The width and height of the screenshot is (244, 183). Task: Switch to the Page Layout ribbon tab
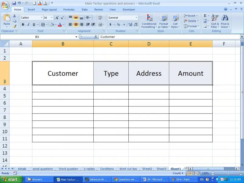coord(49,9)
